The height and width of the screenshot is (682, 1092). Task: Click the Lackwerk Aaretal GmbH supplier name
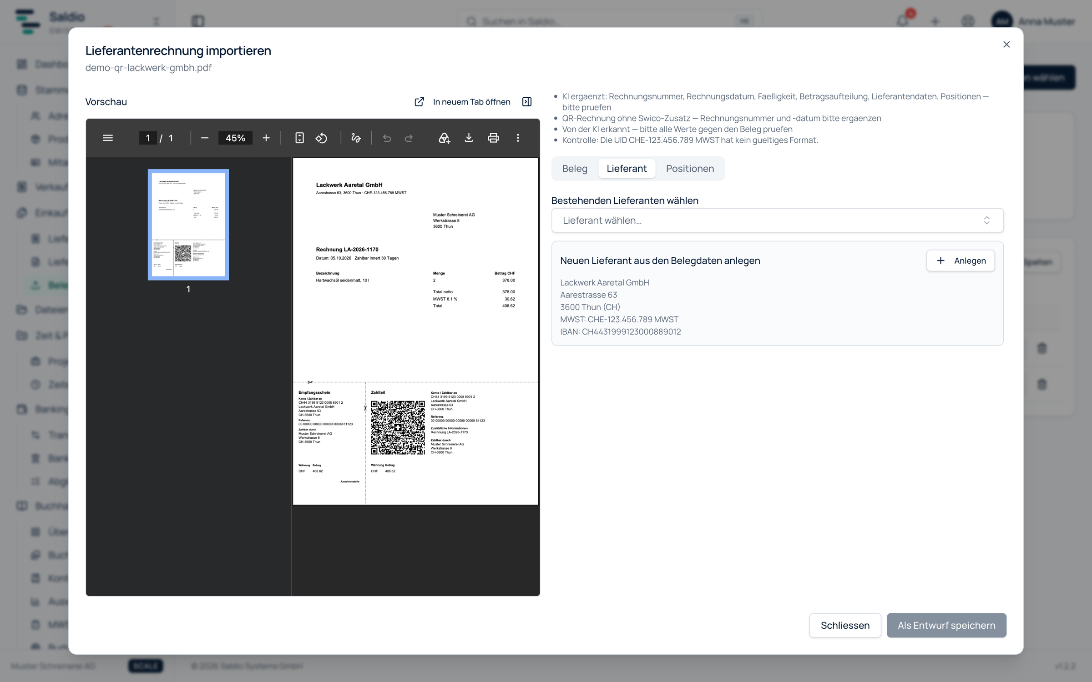[x=605, y=282]
